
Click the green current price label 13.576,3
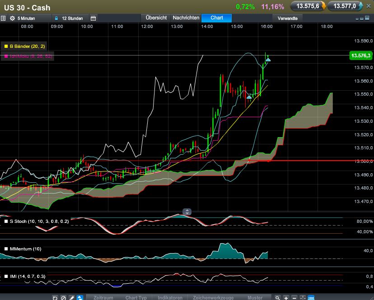360,56
